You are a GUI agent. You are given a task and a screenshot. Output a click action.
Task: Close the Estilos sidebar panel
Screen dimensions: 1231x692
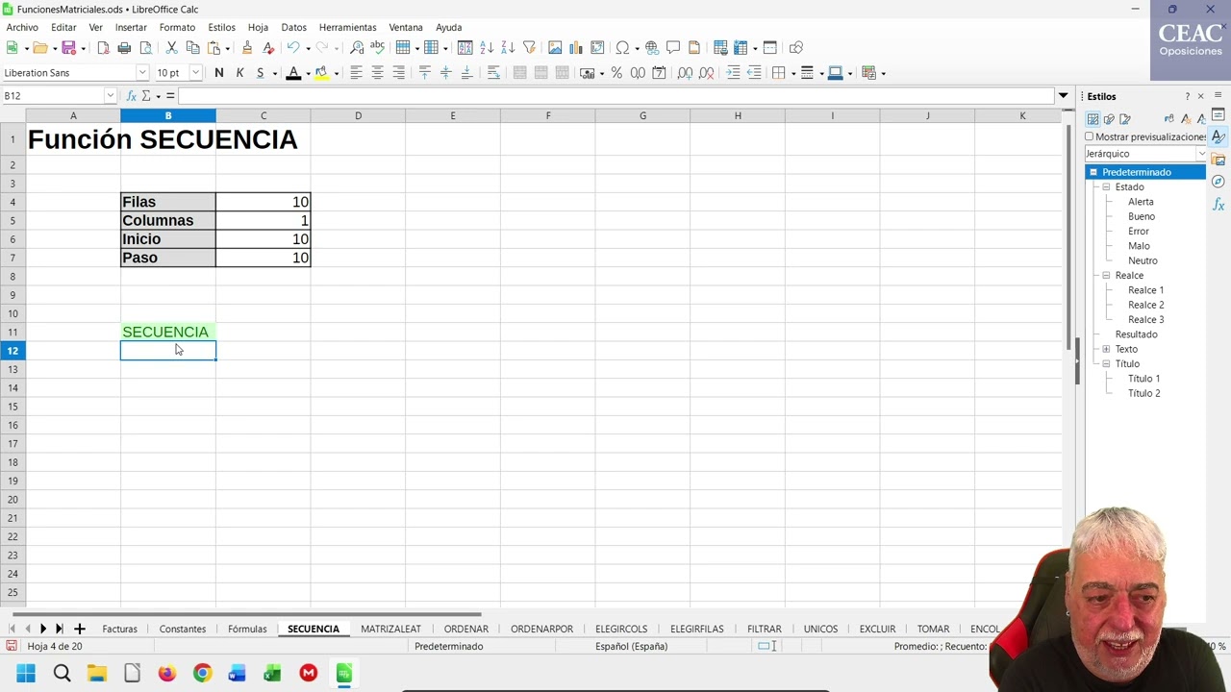tap(1200, 96)
